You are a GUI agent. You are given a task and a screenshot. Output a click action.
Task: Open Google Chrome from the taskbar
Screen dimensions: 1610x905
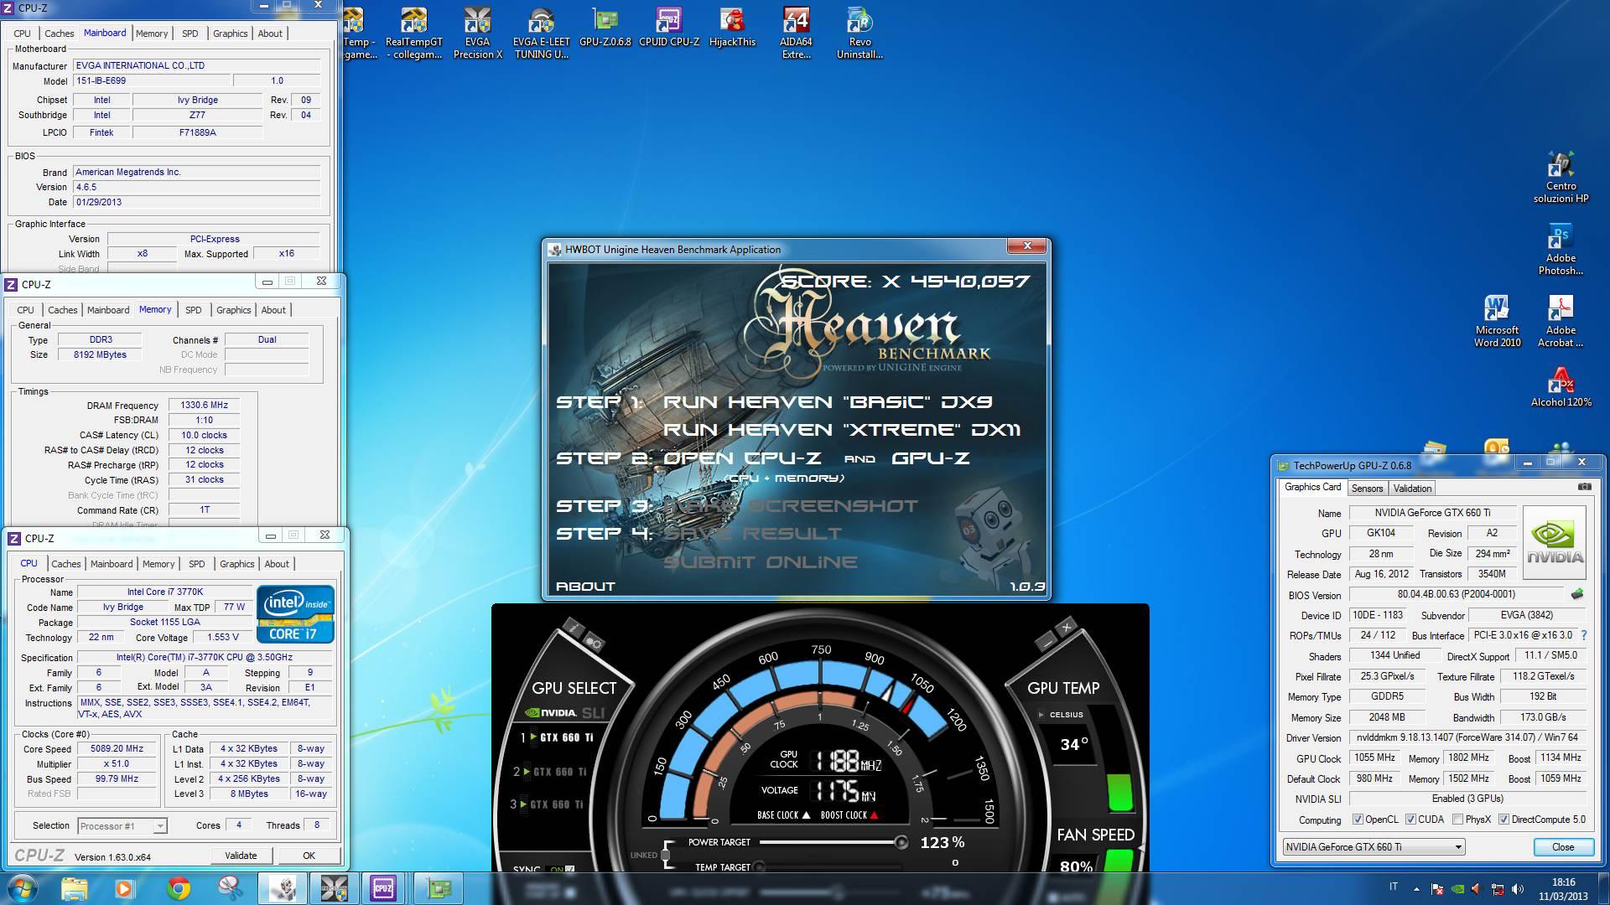[x=178, y=888]
